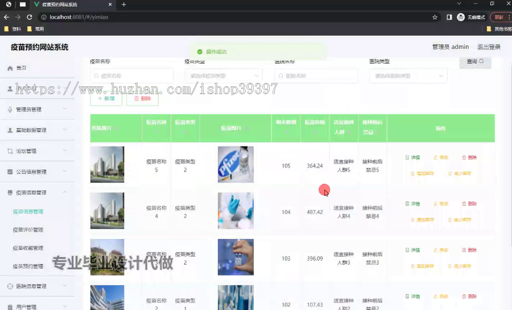Image resolution: width=512 pixels, height=310 pixels.
Task: Click the 查询 search button
Action: 475,61
